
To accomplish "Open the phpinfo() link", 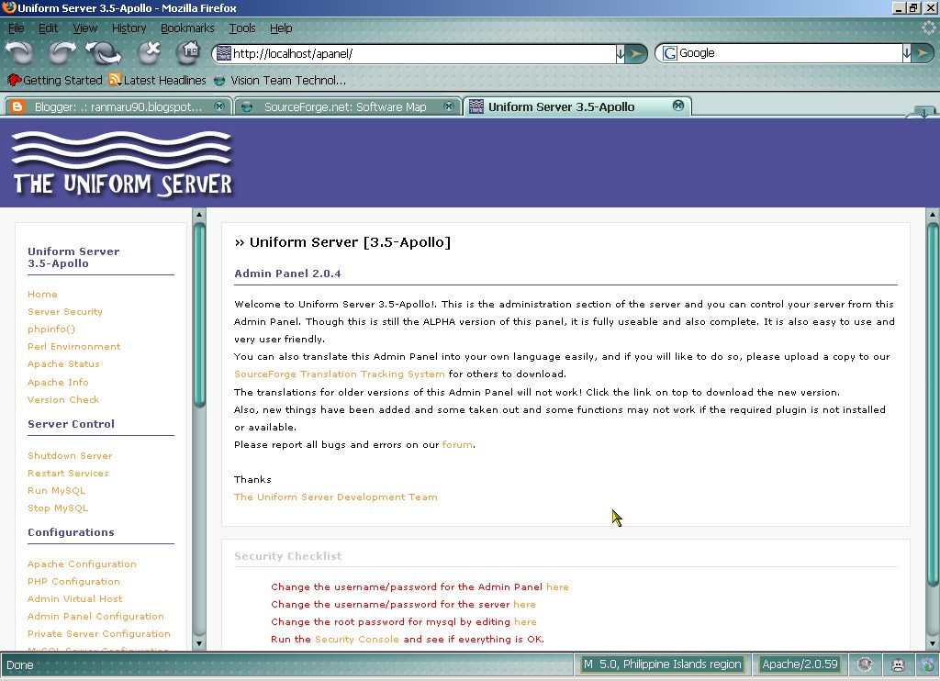I will click(x=51, y=329).
